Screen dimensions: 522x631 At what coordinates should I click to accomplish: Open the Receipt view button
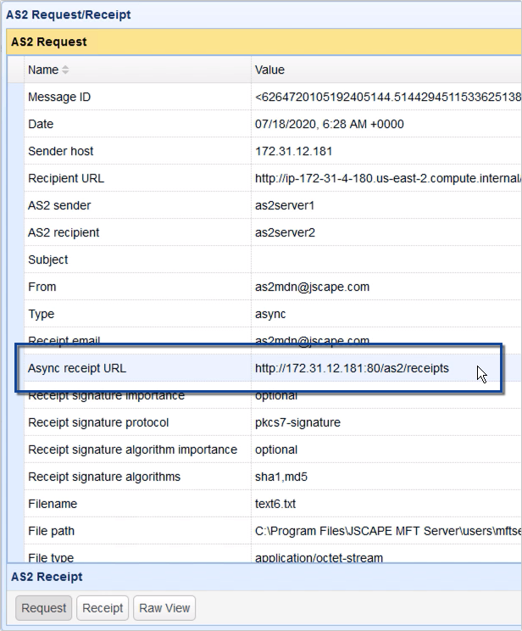click(102, 608)
